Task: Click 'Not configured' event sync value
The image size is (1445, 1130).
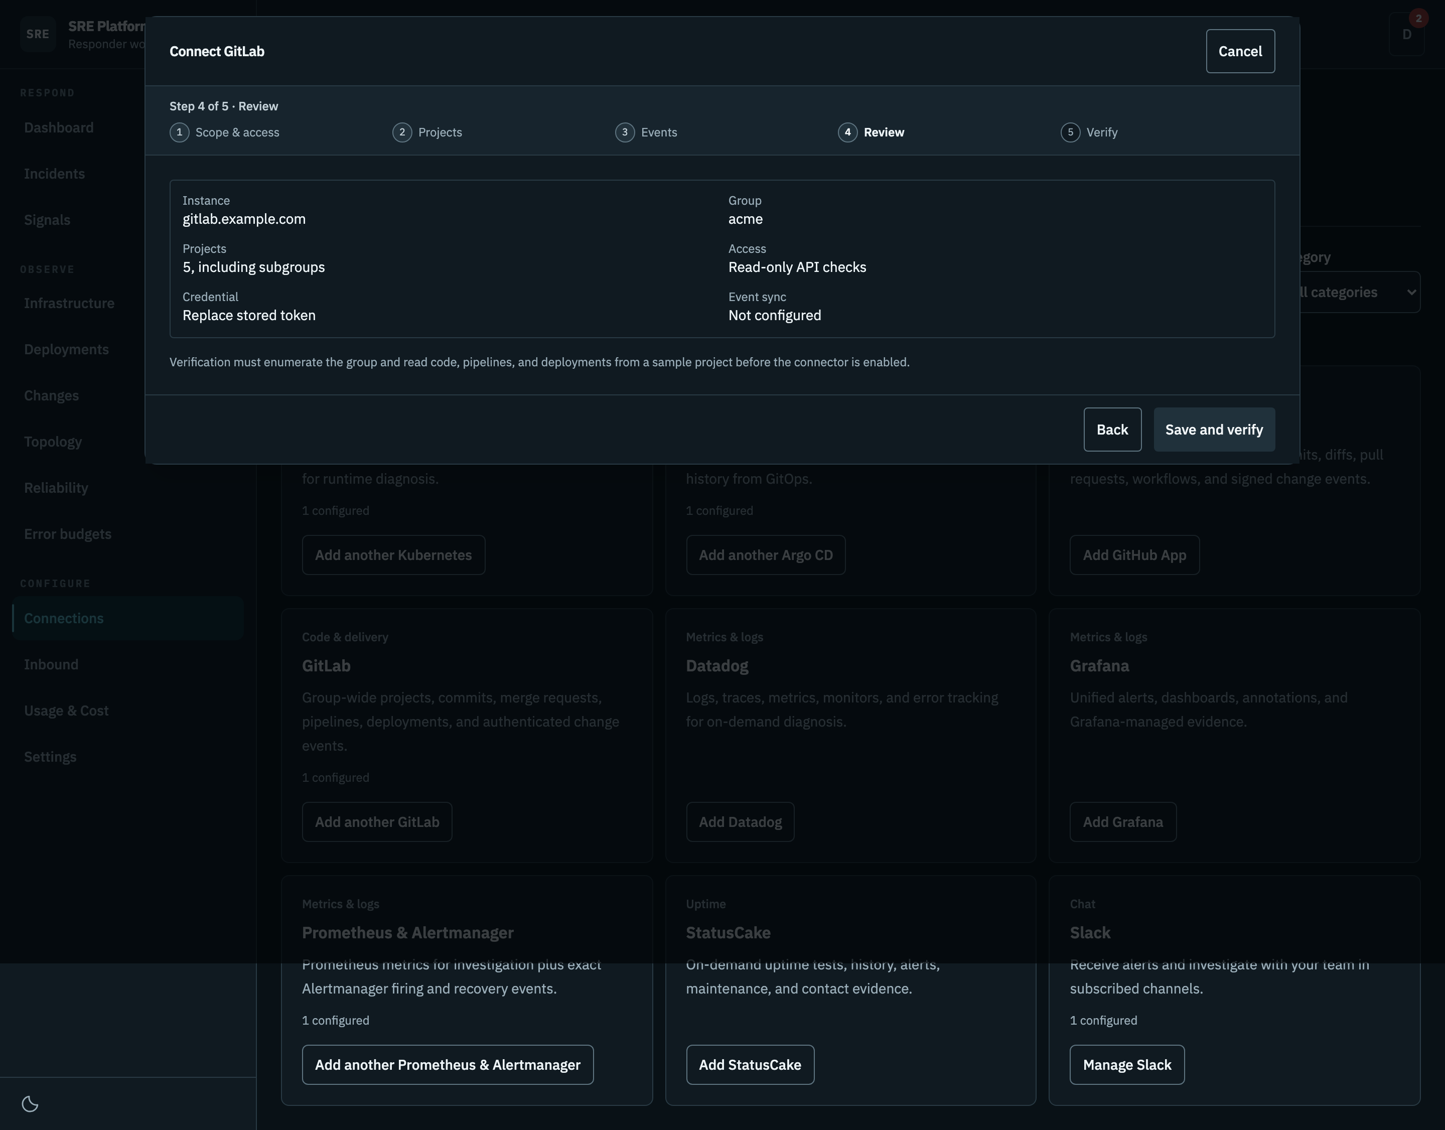Action: pos(775,316)
